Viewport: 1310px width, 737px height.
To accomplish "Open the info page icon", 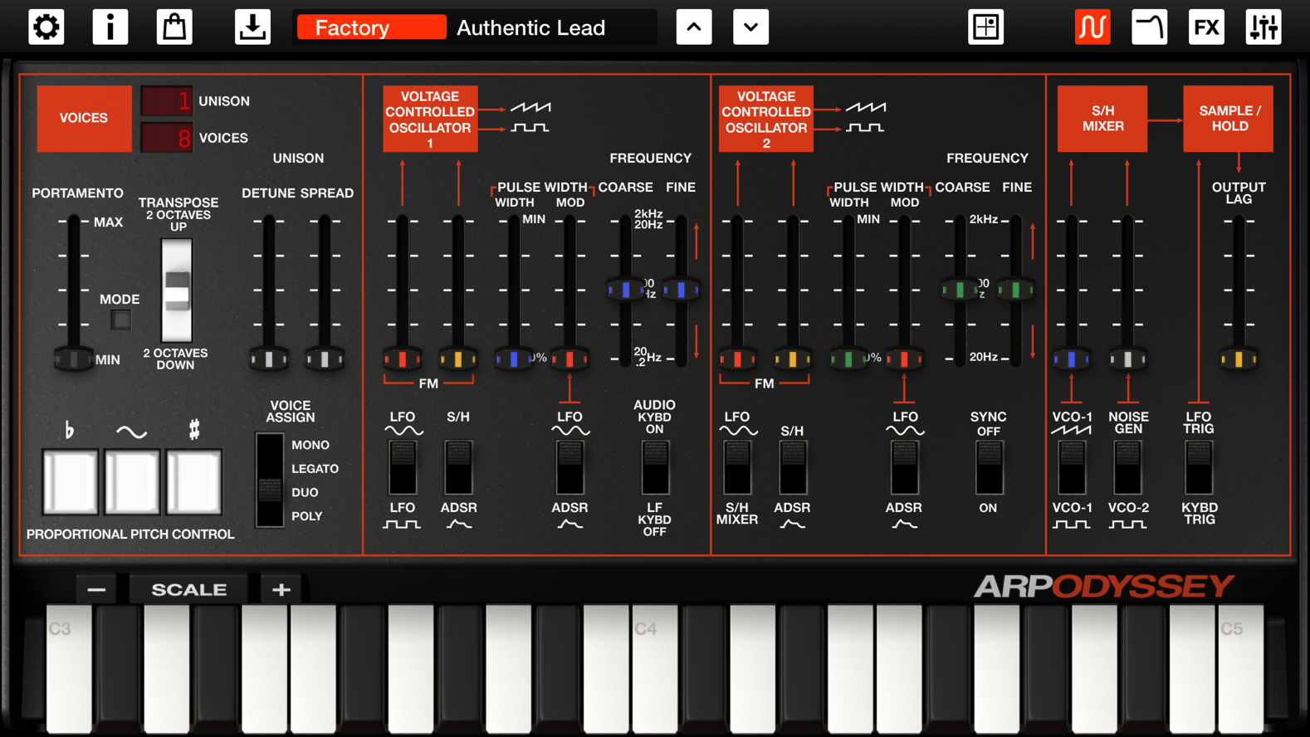I will 110,27.
